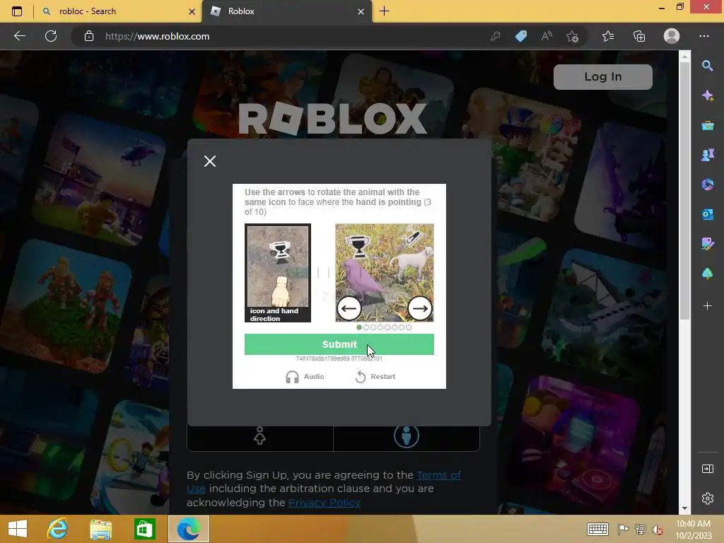Click the Microsoft Edge taskbar icon
The height and width of the screenshot is (543, 724).
point(188,529)
